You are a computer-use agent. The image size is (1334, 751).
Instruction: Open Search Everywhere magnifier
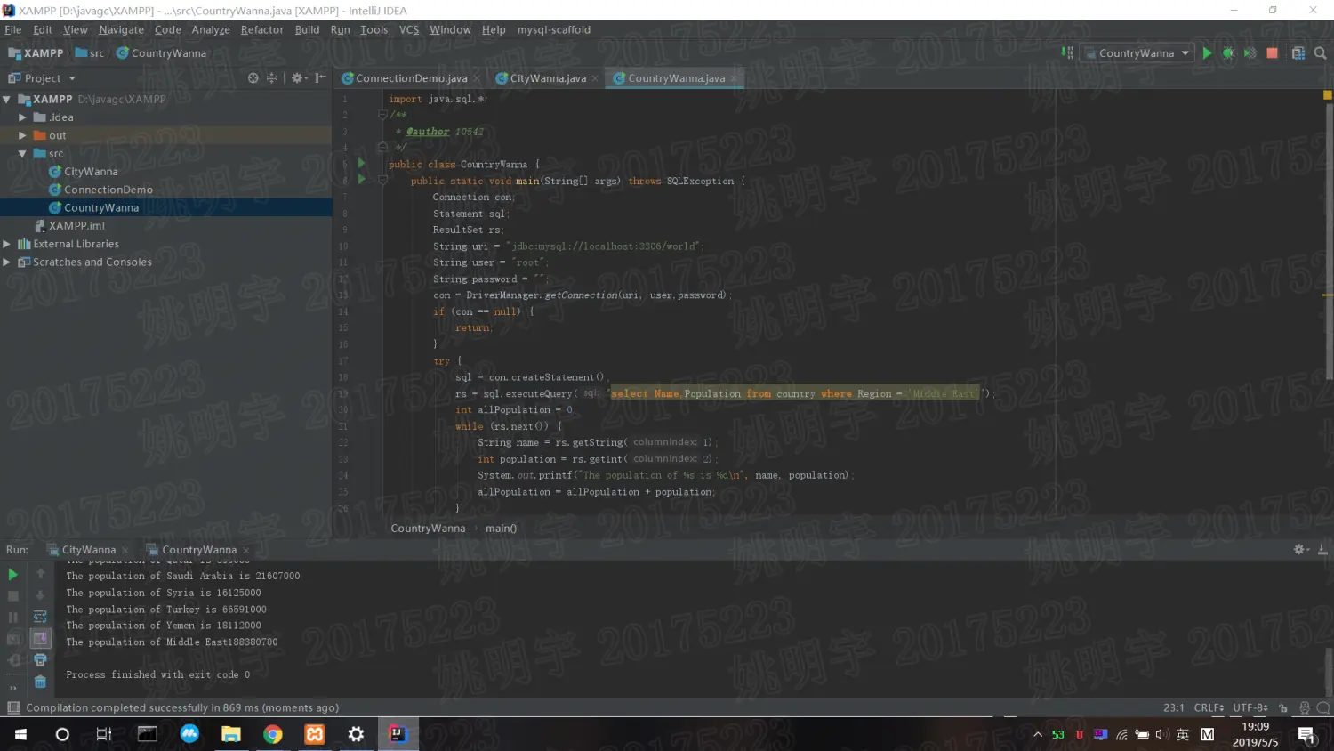pyautogui.click(x=1320, y=53)
